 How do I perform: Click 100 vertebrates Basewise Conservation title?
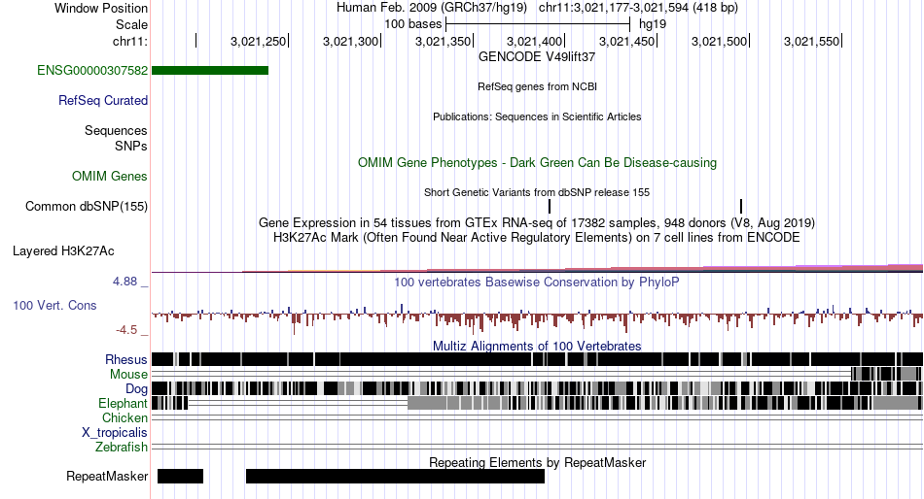pos(537,283)
